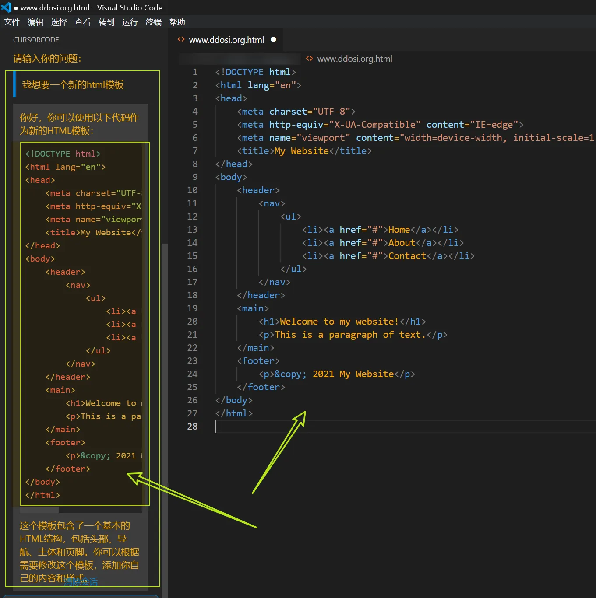The width and height of the screenshot is (596, 598).
Task: Open the 帮助 menu
Action: [177, 22]
